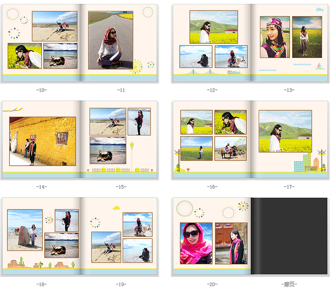Select the -17- page number
Viewport: 330px width, 287px height.
[x=289, y=187]
